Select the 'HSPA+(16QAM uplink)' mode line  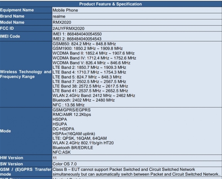[74, 134]
